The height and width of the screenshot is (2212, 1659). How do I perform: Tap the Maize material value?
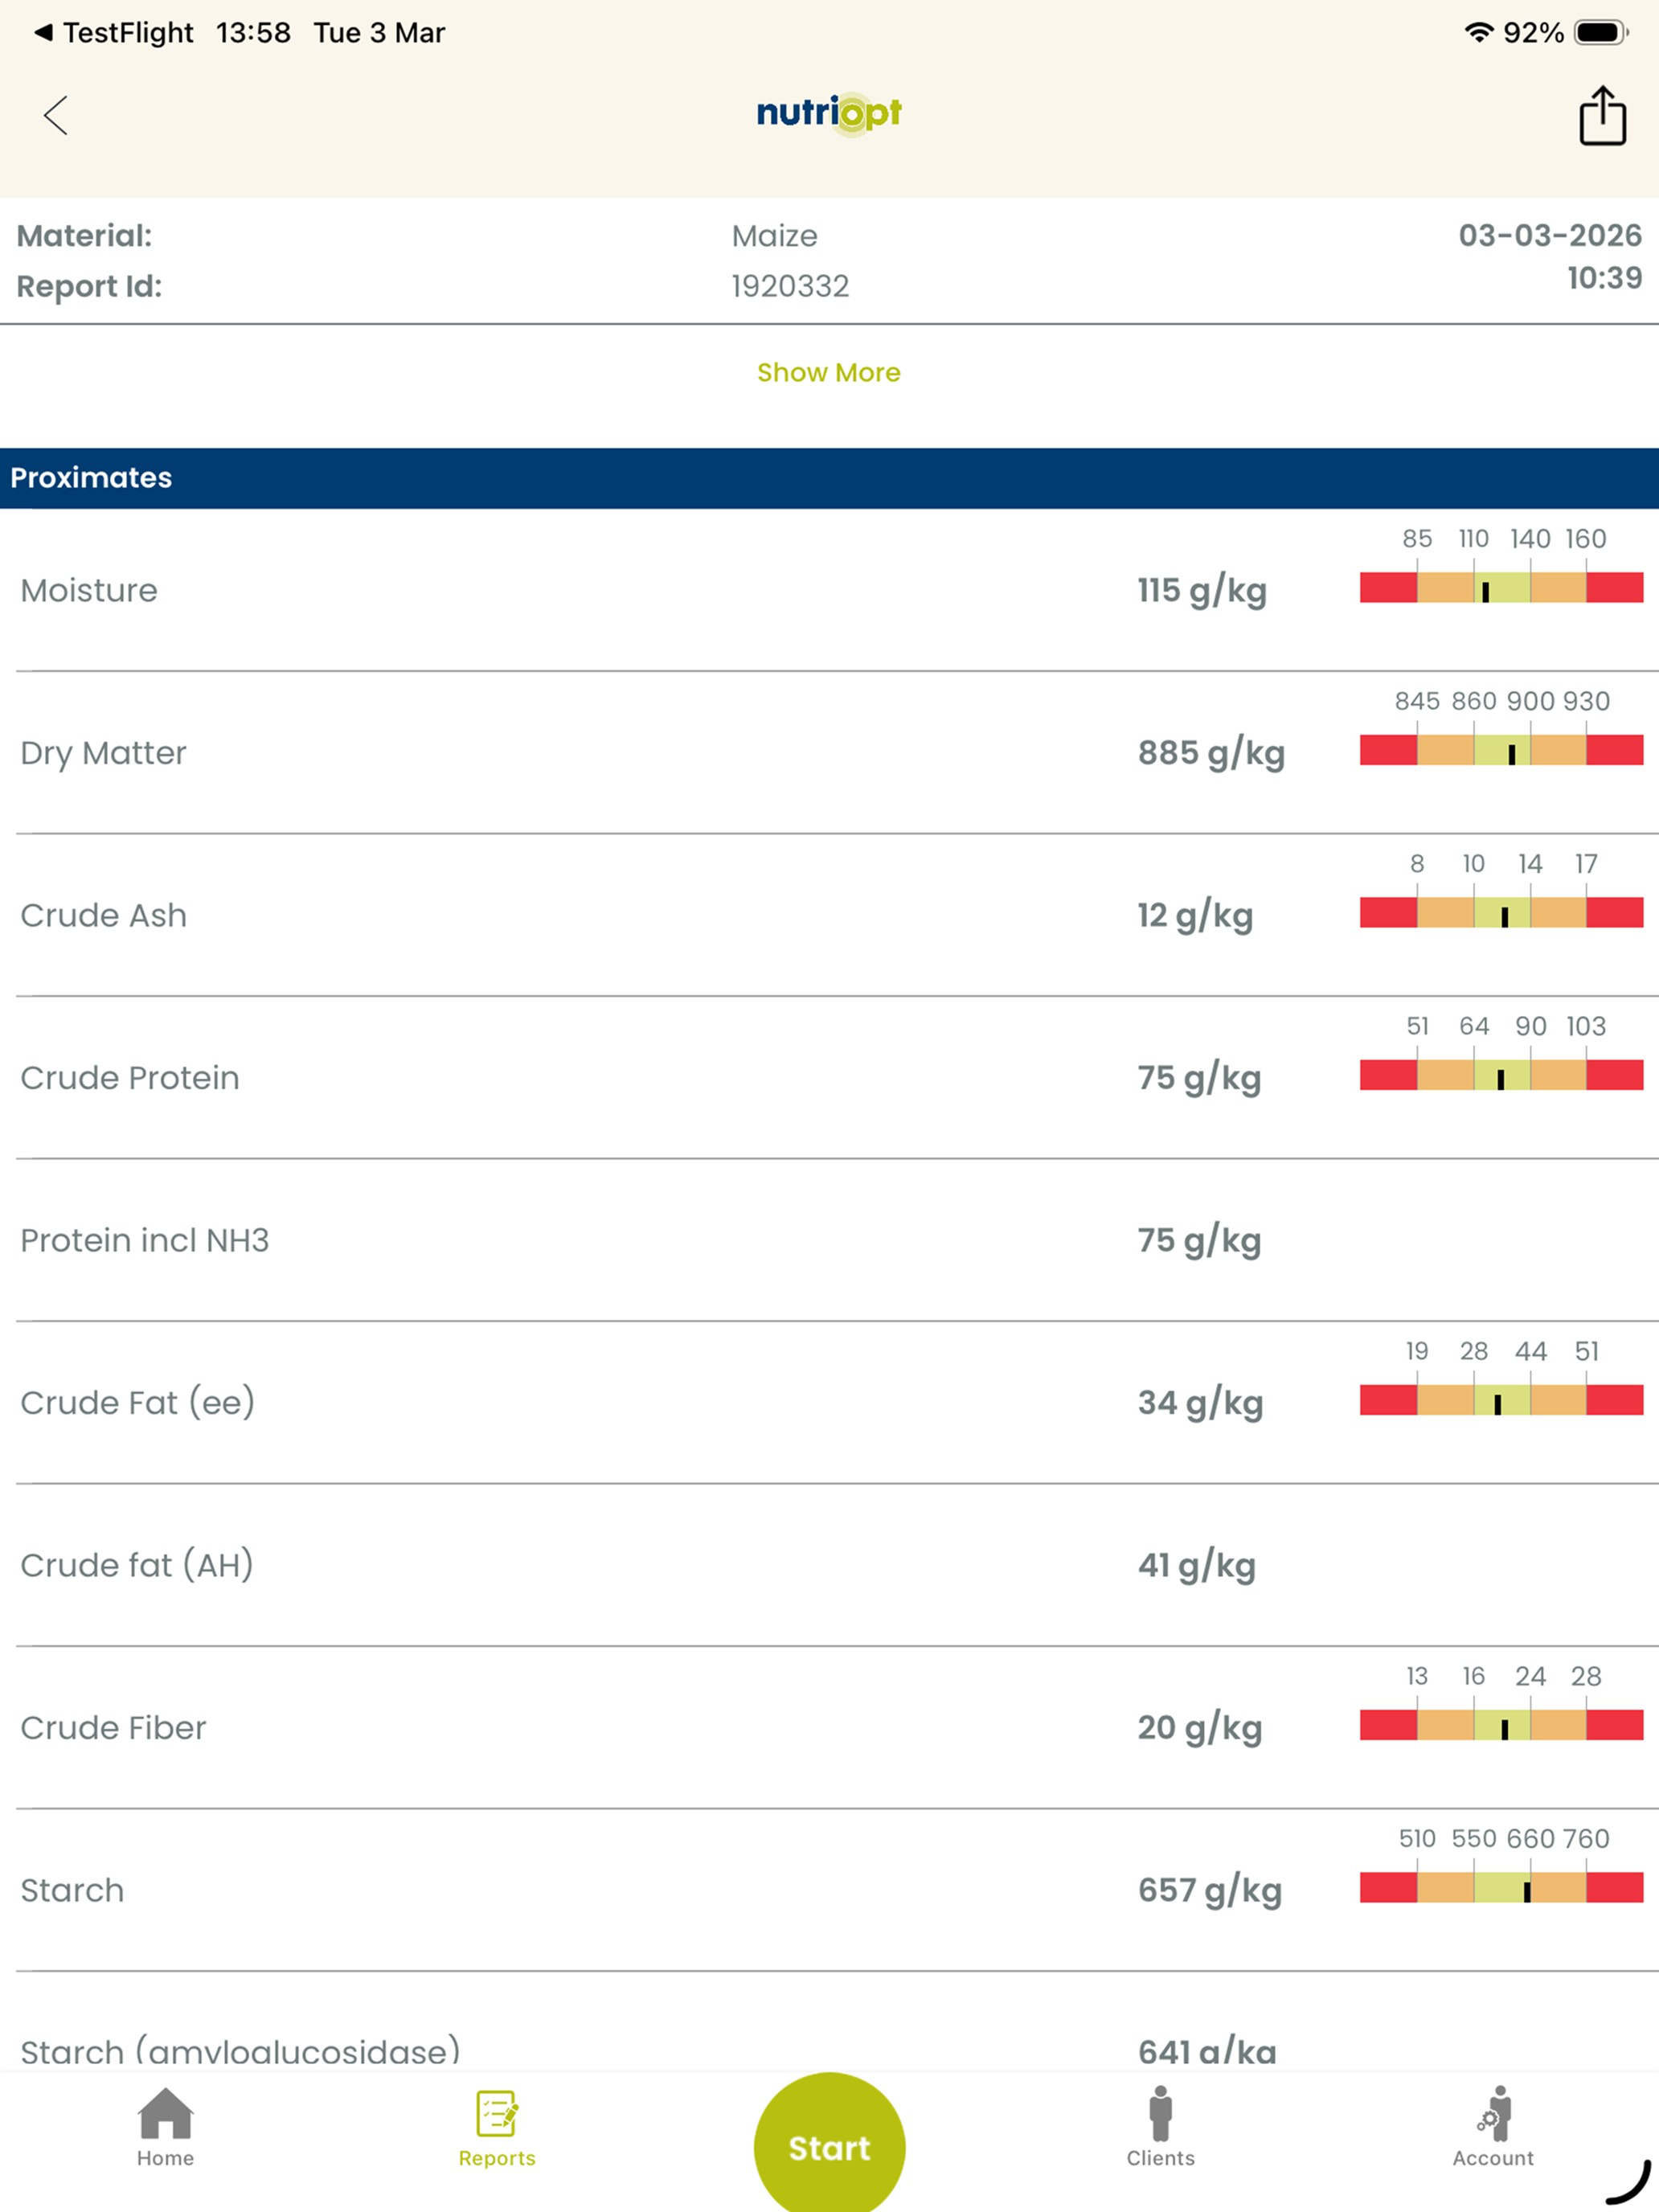point(774,236)
